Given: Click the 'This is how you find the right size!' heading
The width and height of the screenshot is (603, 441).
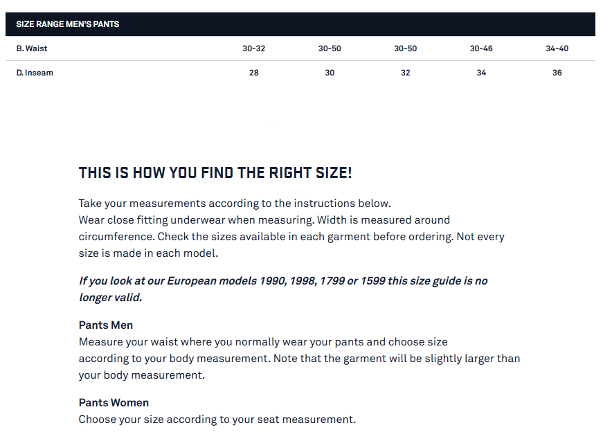Looking at the screenshot, I should 215,173.
